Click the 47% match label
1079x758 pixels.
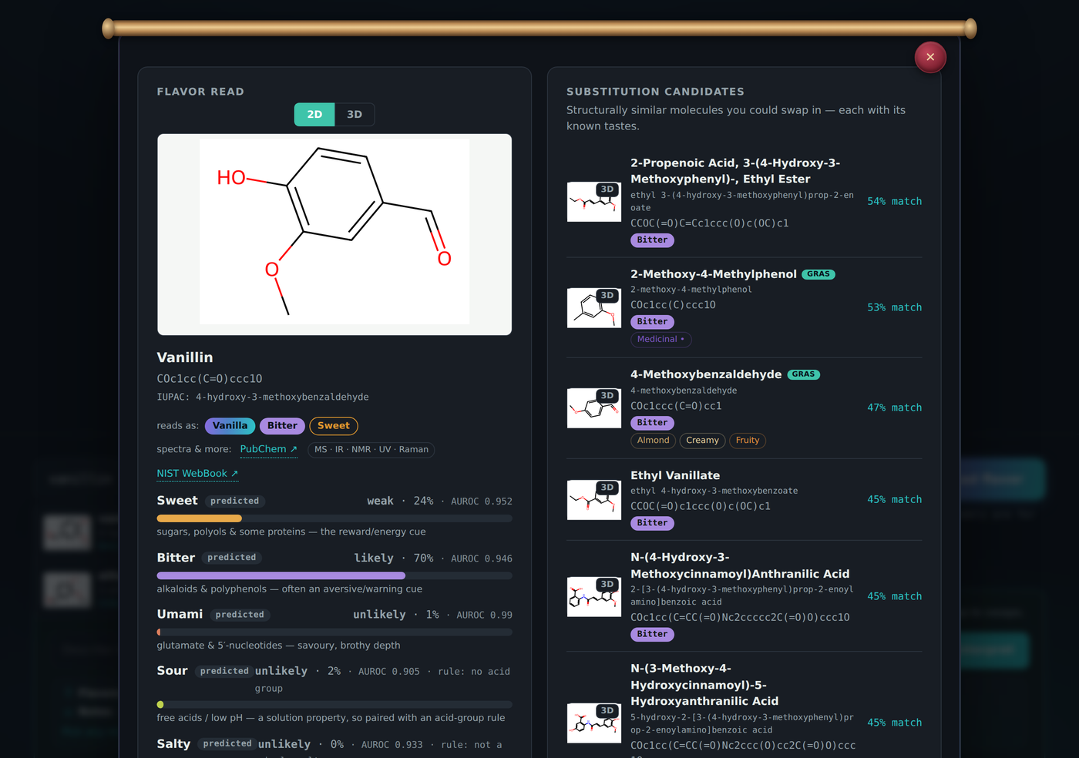coord(894,408)
